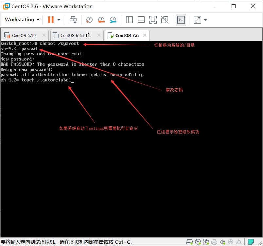Close the CentOS 6.10 tab

click(44, 35)
